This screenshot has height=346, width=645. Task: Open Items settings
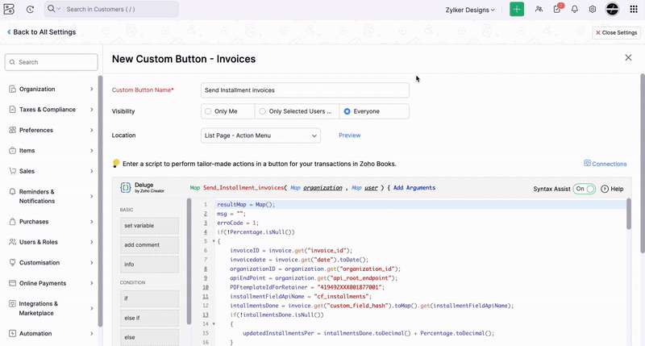[27, 151]
